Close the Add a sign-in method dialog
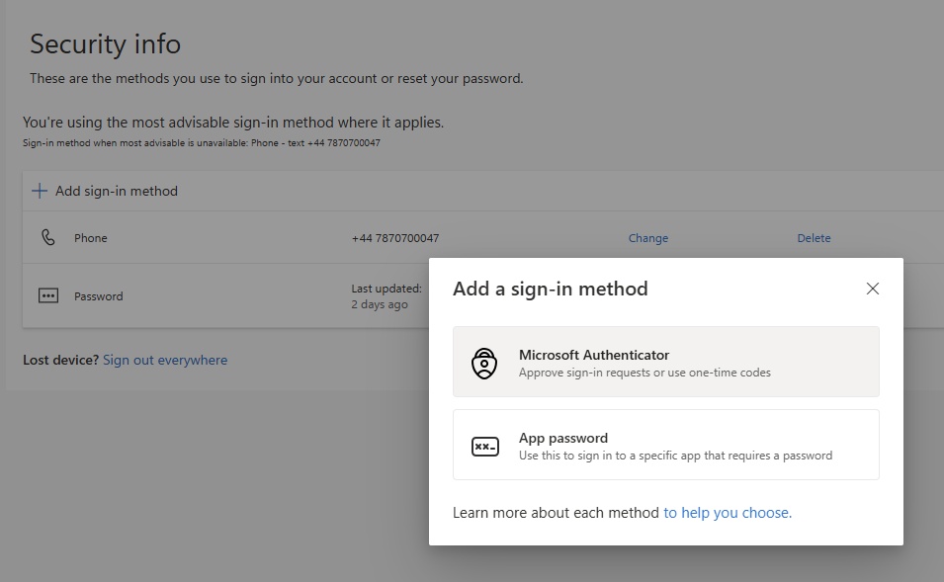The image size is (944, 582). coord(872,289)
